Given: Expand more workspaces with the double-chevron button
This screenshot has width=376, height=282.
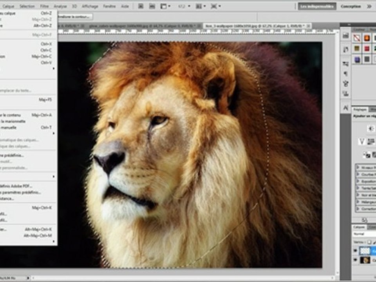Looking at the screenshot, I should [369, 7].
